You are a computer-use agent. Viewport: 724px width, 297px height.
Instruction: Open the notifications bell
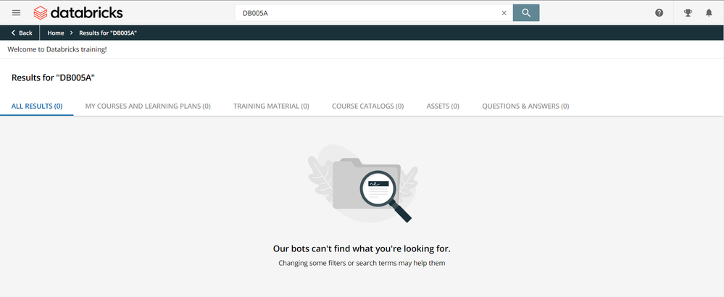[709, 13]
